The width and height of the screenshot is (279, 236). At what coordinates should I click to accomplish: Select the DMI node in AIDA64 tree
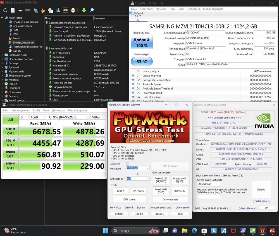point(15,30)
